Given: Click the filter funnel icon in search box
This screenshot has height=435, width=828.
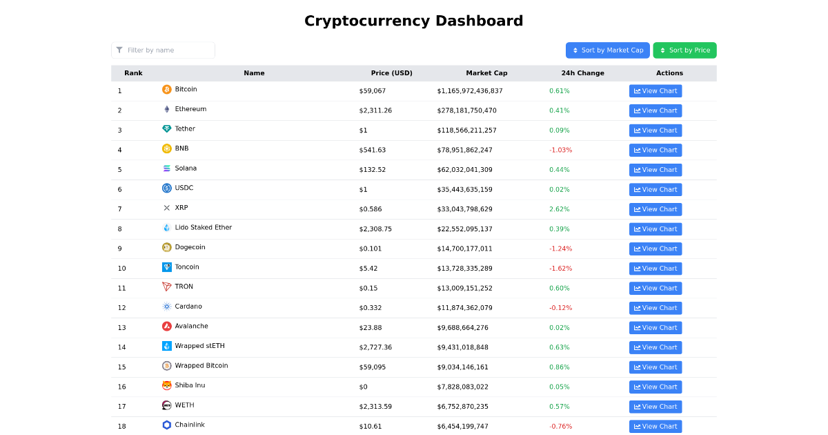Looking at the screenshot, I should click(119, 50).
